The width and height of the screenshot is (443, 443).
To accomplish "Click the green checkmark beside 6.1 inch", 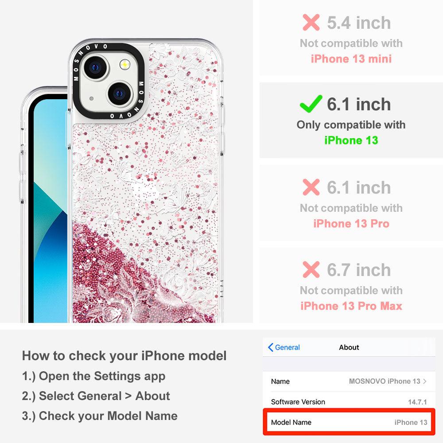I will tap(311, 104).
